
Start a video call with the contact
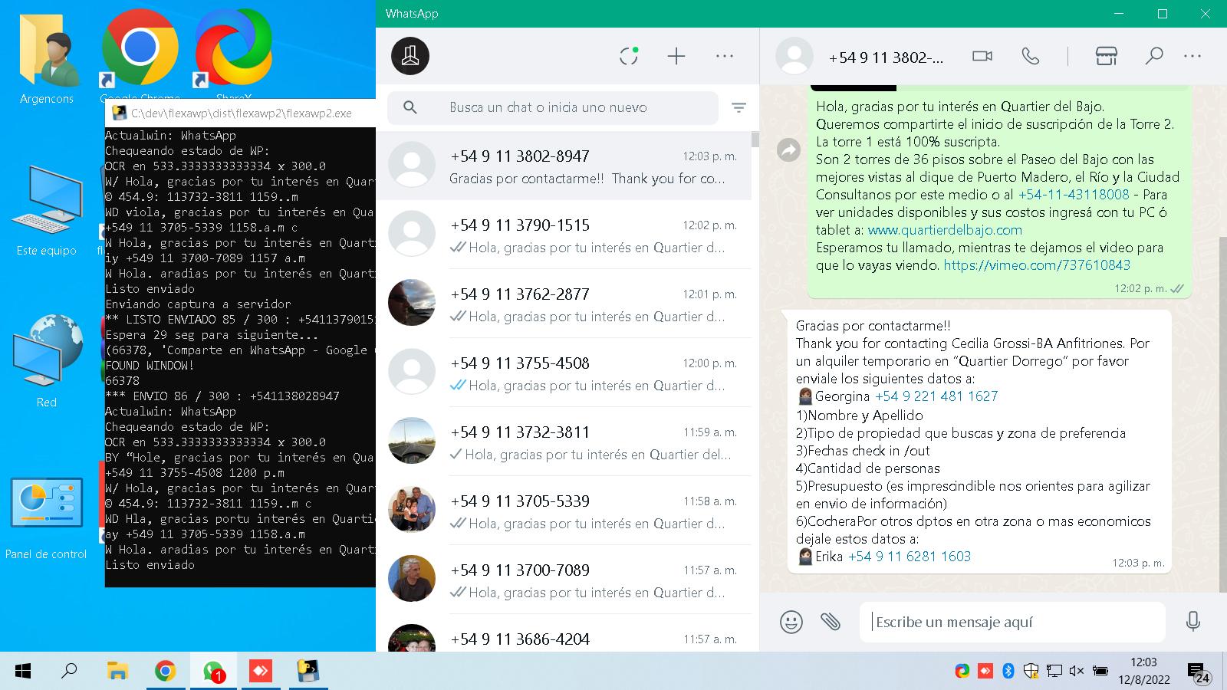(982, 56)
